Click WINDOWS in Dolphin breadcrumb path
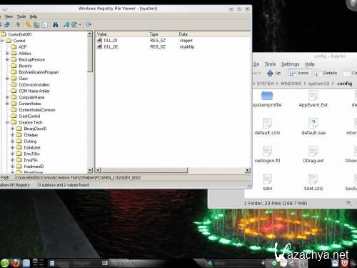357x268 pixels. pyautogui.click(x=291, y=84)
